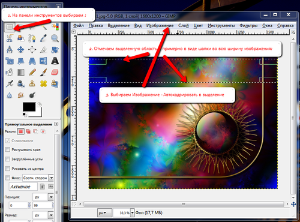Click the swap foreground/background colors arrow
The height and width of the screenshot is (222, 300).
[x=40, y=104]
